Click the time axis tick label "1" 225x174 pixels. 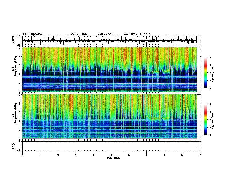[x=40, y=155]
